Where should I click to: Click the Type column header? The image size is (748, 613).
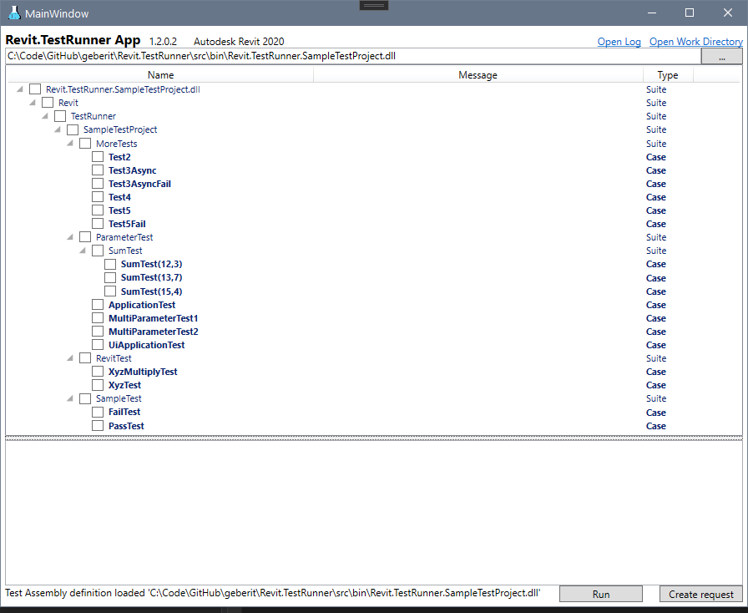coord(668,75)
